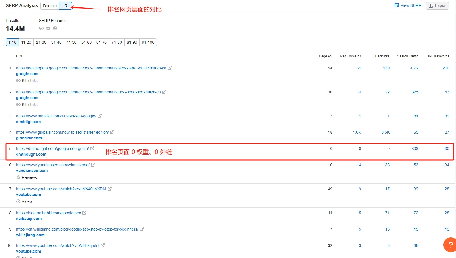Screen dimensions: 456x258
Task: Open external link icon for globalsir URL
Action: point(112,132)
